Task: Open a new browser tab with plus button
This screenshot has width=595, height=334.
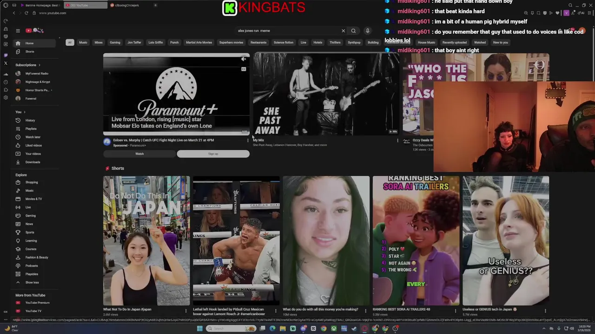Action: coord(155,5)
